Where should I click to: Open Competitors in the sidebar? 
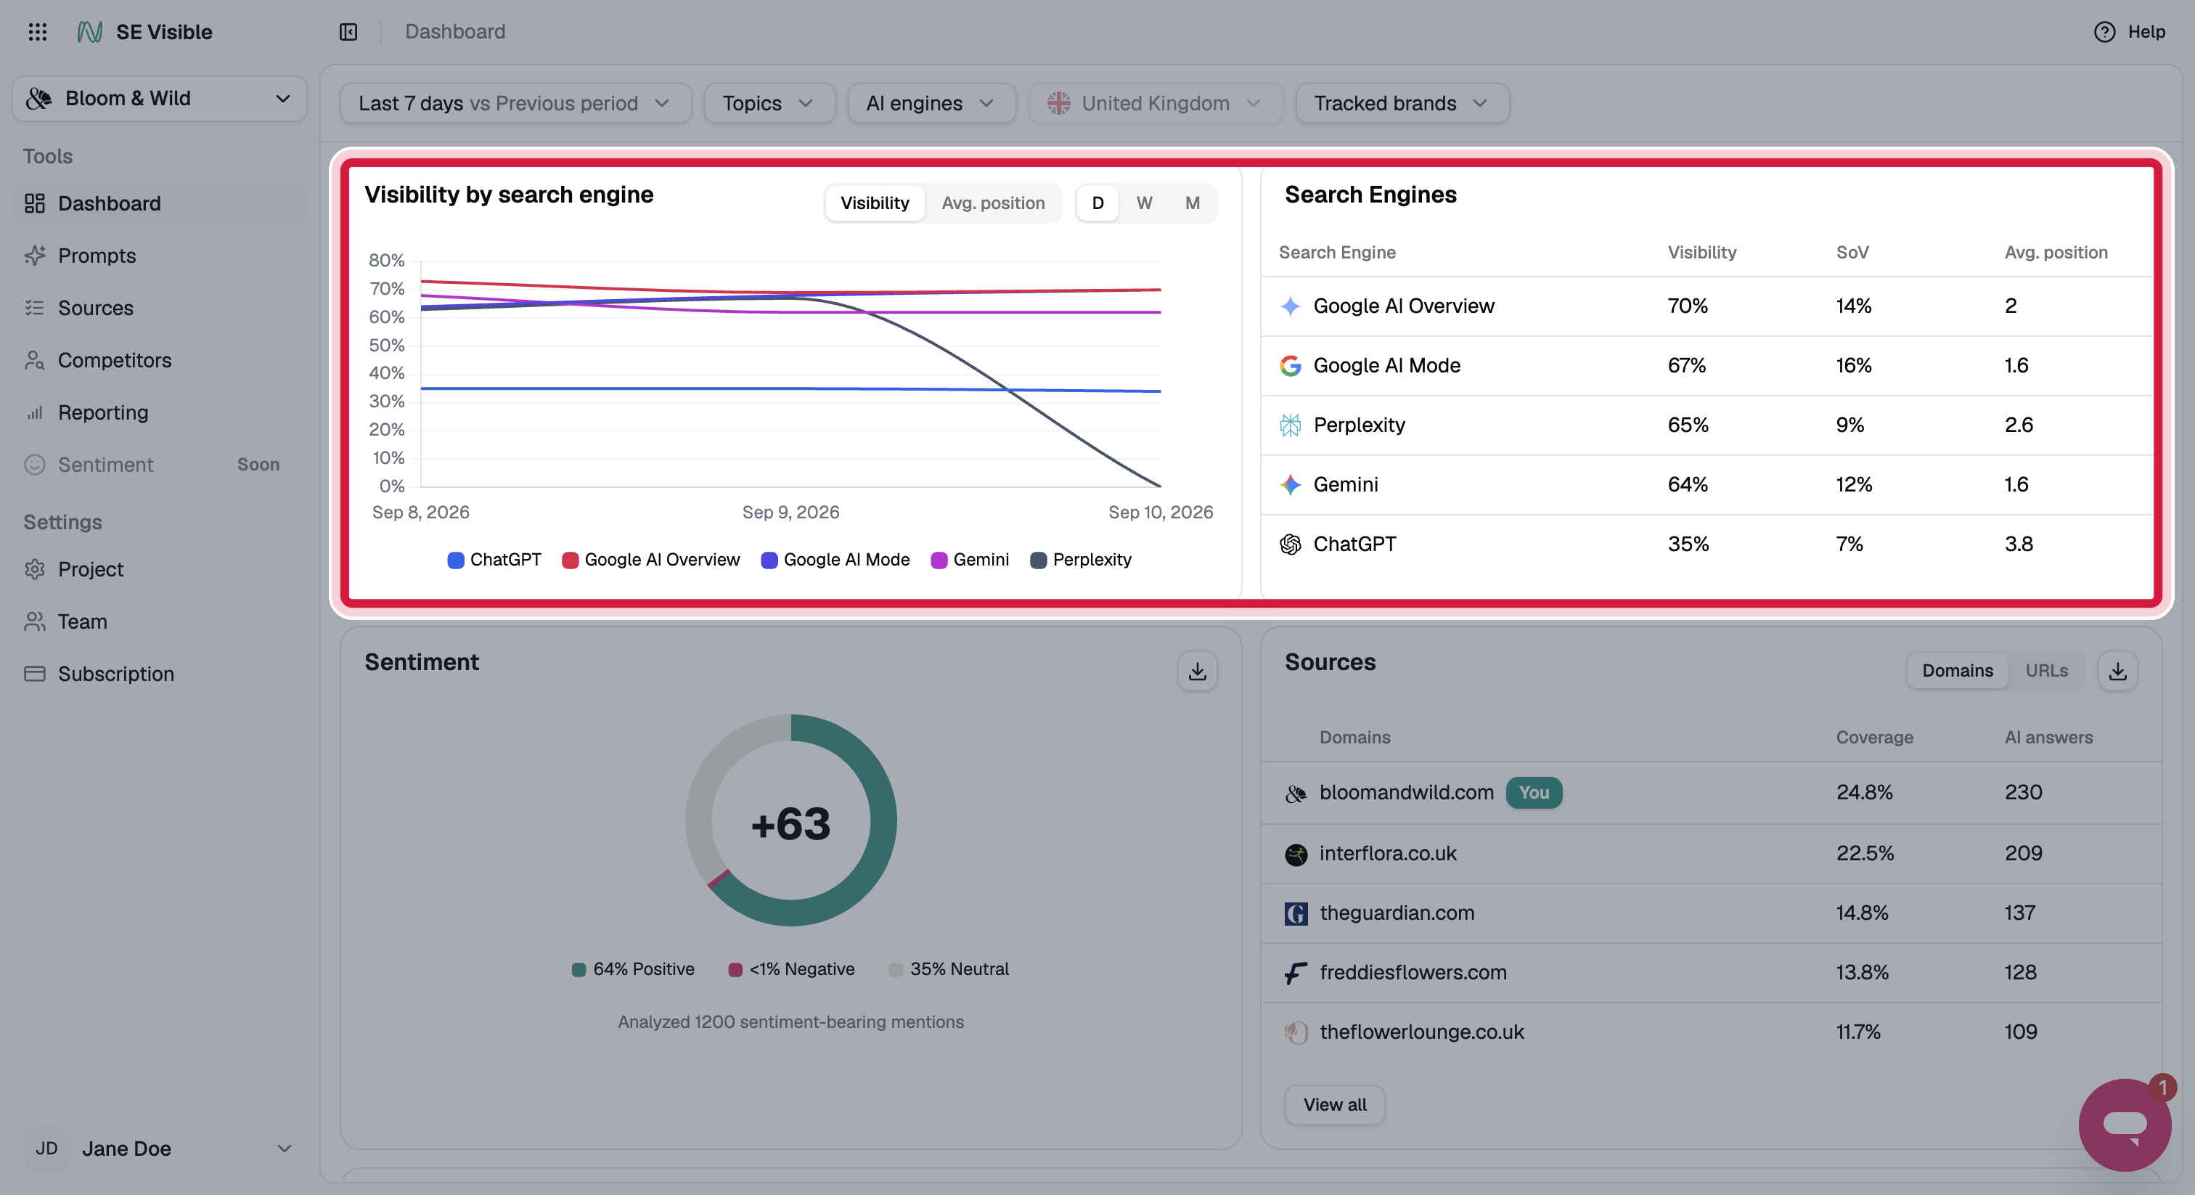(160, 359)
